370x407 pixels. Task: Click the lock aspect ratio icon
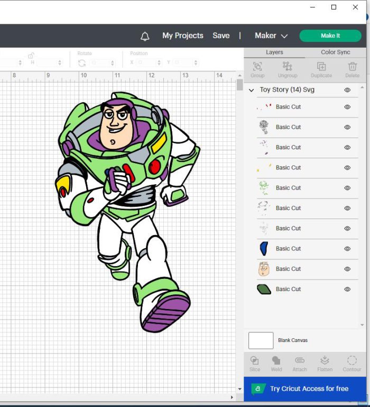click(x=31, y=55)
